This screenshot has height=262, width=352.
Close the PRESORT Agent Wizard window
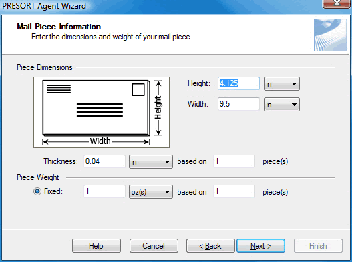pyautogui.click(x=337, y=3)
